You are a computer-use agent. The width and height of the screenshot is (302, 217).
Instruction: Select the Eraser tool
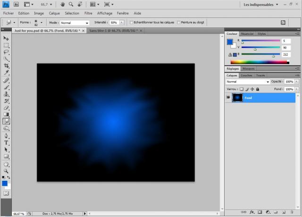[x=6, y=108]
